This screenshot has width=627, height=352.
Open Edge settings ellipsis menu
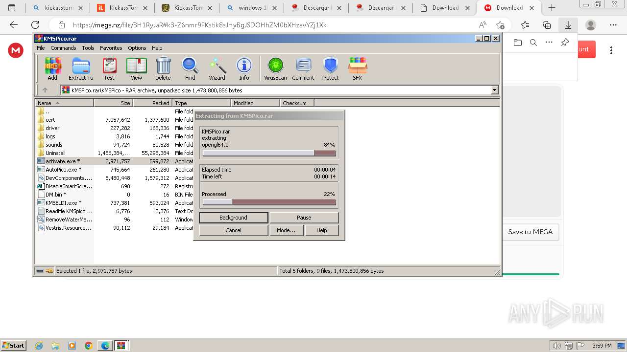[x=613, y=25]
